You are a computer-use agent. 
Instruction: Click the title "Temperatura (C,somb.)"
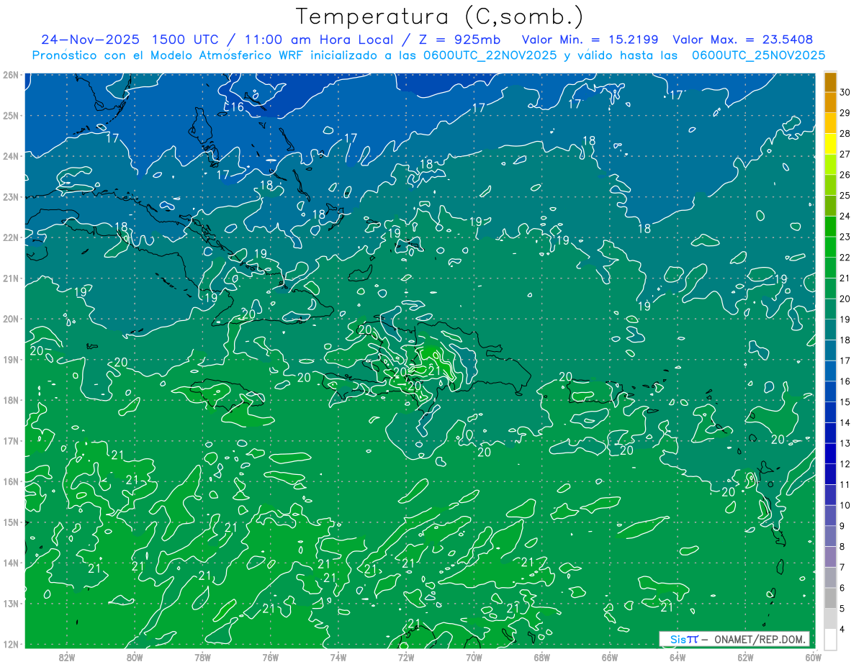pos(439,17)
